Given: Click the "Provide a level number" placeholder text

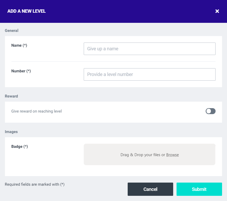Looking at the screenshot, I should pyautogui.click(x=110, y=74).
